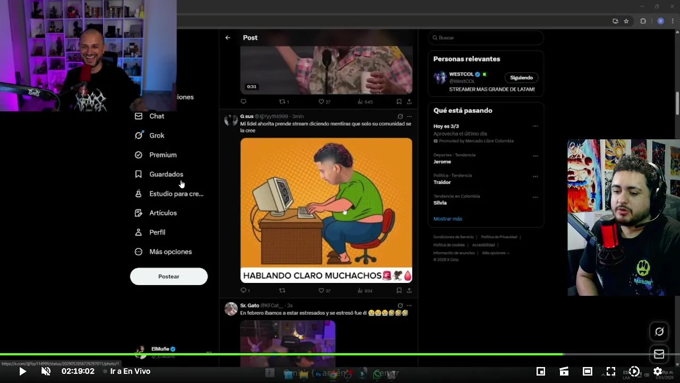The image size is (680, 383).
Task: Expand Más opciones in the sidebar
Action: 163,252
